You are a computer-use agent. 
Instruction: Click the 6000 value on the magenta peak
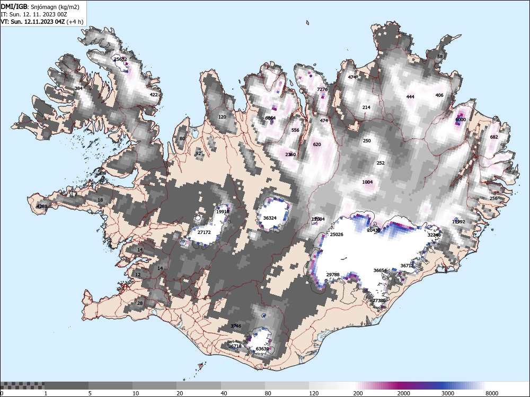point(461,120)
